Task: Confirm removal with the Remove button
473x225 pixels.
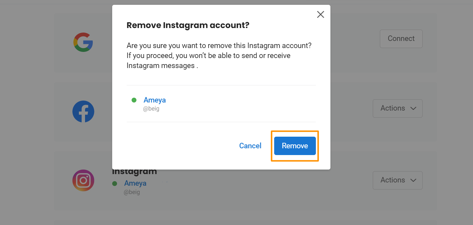Action: [x=295, y=146]
